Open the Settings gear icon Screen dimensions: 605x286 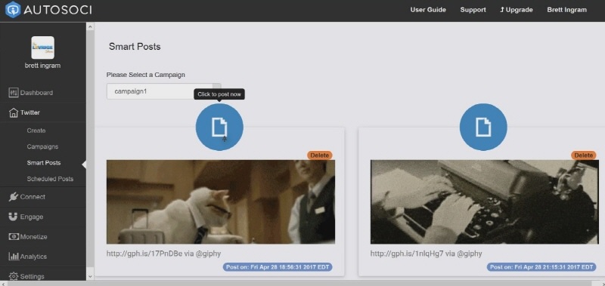14,276
